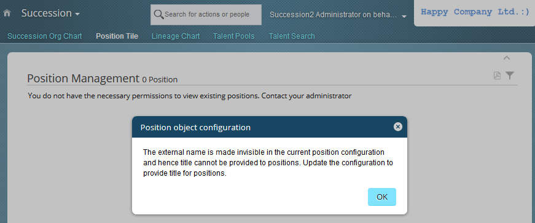Click the 0 Position count label
535x223 pixels.
pos(160,80)
